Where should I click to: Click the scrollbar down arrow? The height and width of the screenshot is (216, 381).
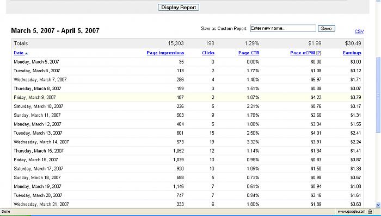[x=378, y=205]
